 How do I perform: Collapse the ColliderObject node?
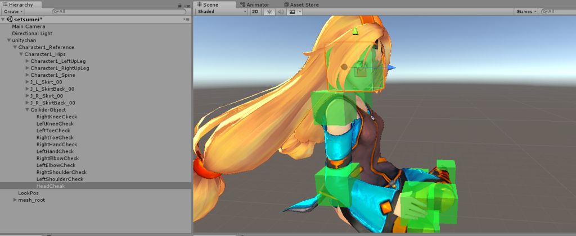tap(27, 110)
